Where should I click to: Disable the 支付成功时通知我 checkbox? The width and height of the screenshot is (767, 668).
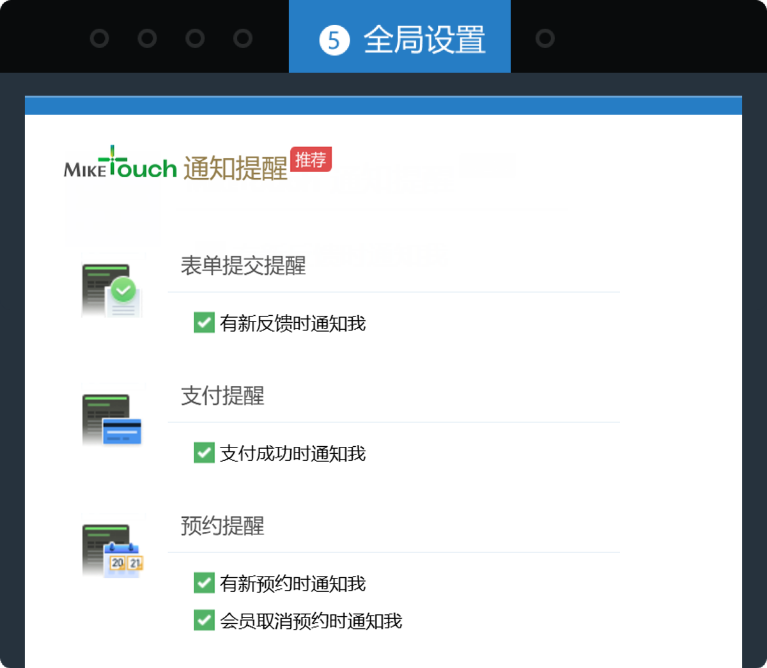click(204, 453)
